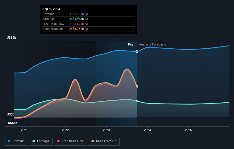Click the Free Cash Flow label in tooltip
The height and width of the screenshot is (149, 234).
[53, 24]
